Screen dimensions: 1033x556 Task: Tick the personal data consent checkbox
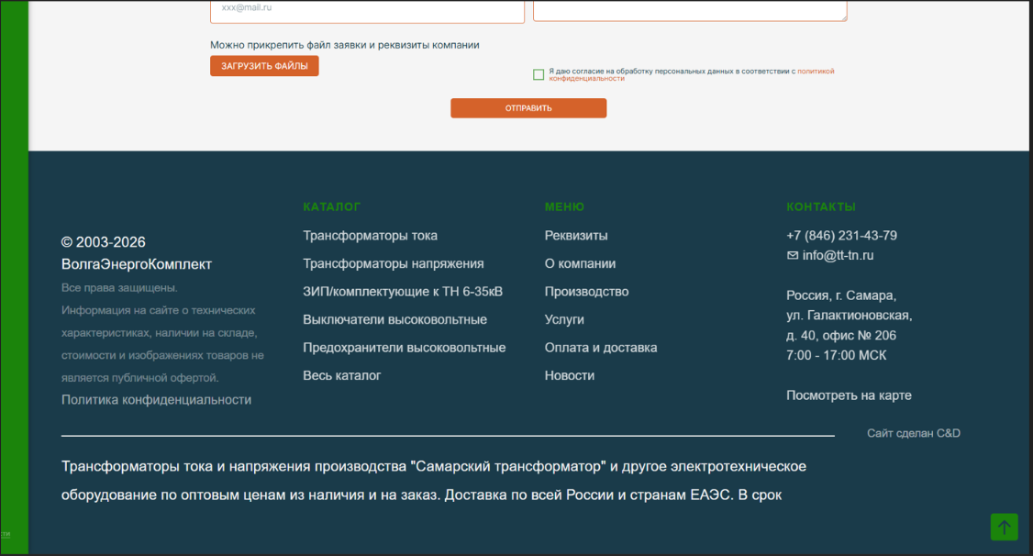coord(539,74)
